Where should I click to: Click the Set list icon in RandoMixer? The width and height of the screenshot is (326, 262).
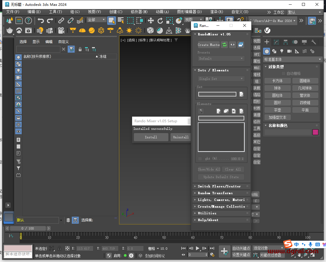point(241,94)
